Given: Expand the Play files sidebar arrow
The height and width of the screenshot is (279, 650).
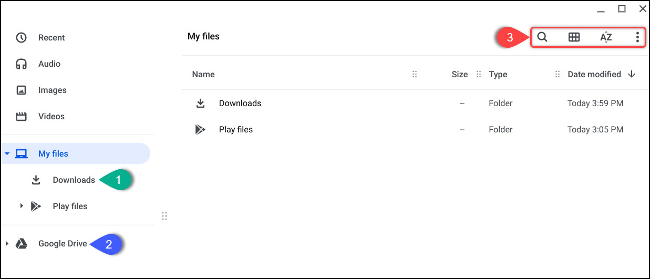Looking at the screenshot, I should coord(22,206).
